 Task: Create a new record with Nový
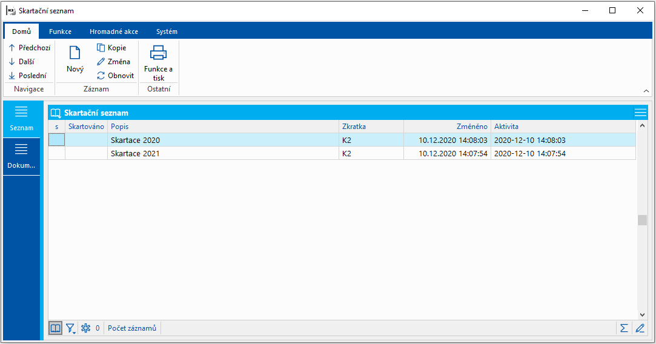click(x=75, y=59)
